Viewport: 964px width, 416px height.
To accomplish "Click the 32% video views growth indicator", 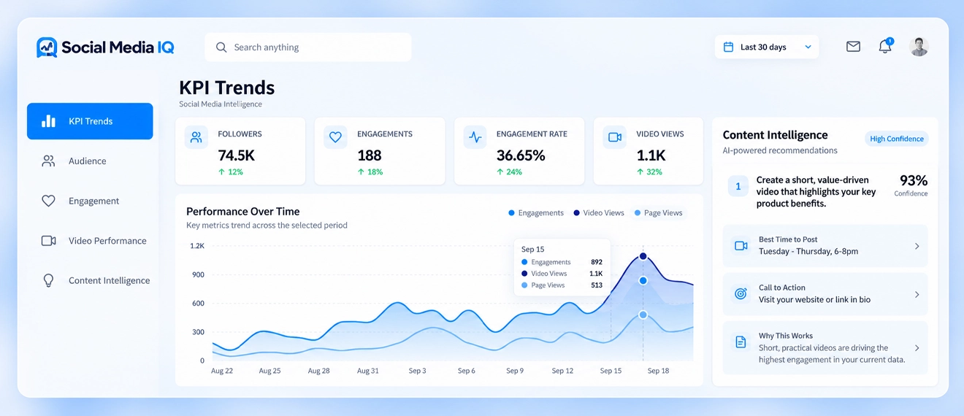I will 649,172.
